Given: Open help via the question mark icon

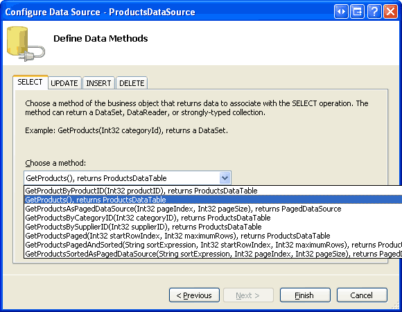Looking at the screenshot, I should pyautogui.click(x=374, y=12).
